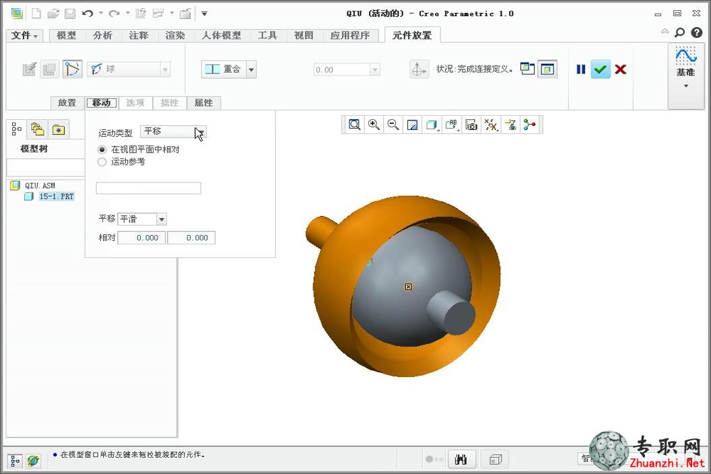Click the binoculars find icon in status bar

click(x=461, y=459)
